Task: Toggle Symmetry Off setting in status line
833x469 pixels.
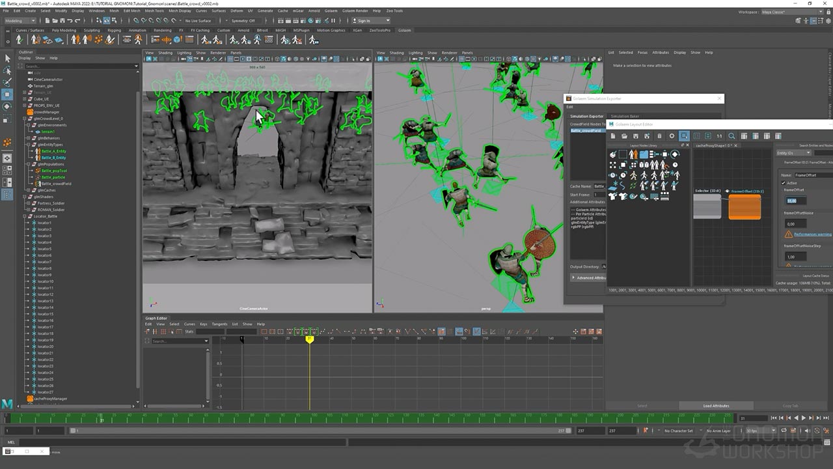Action: click(x=242, y=21)
